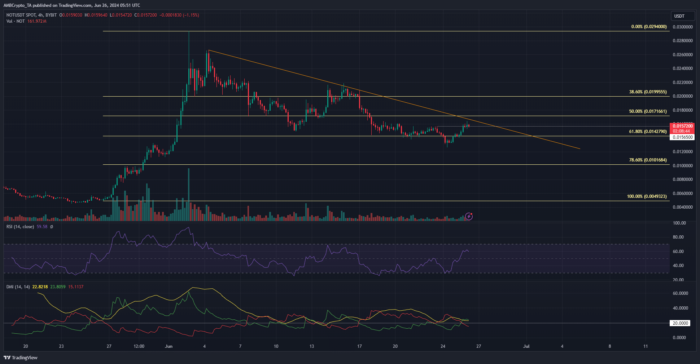Click the RSI (14, close) indicator label

pyautogui.click(x=20, y=227)
